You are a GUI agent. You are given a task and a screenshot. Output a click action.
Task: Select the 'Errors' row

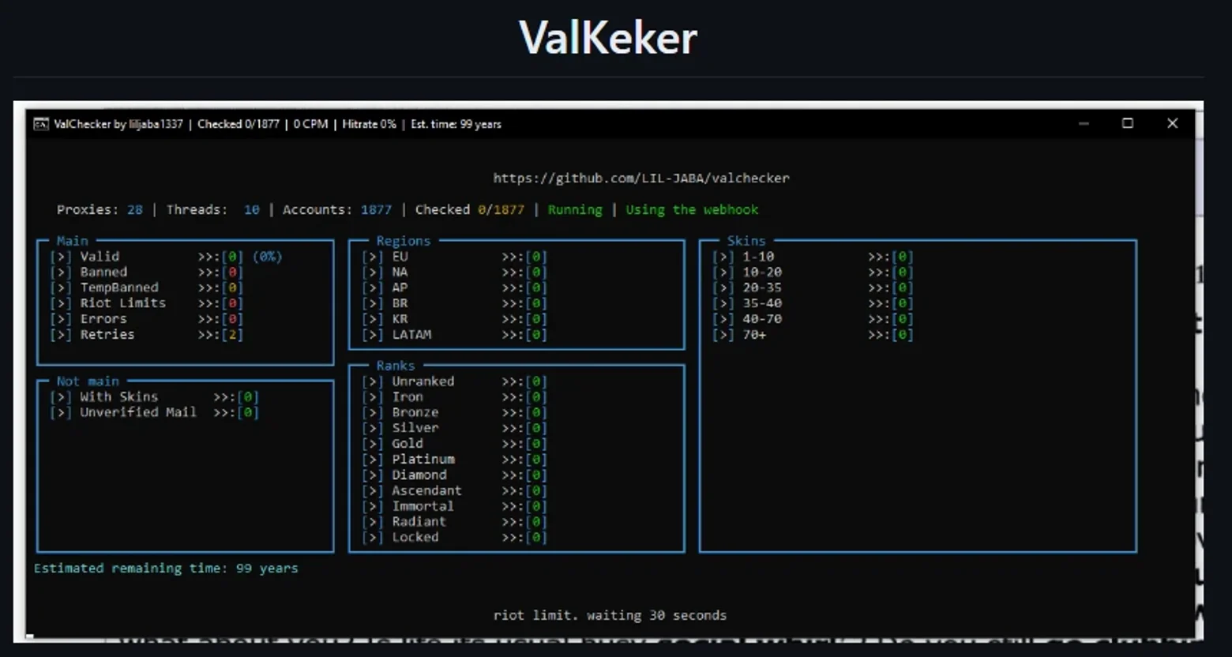(146, 319)
